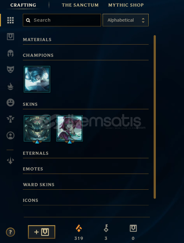
Task: Switch to The Sanctum tab
Action: point(80,5)
